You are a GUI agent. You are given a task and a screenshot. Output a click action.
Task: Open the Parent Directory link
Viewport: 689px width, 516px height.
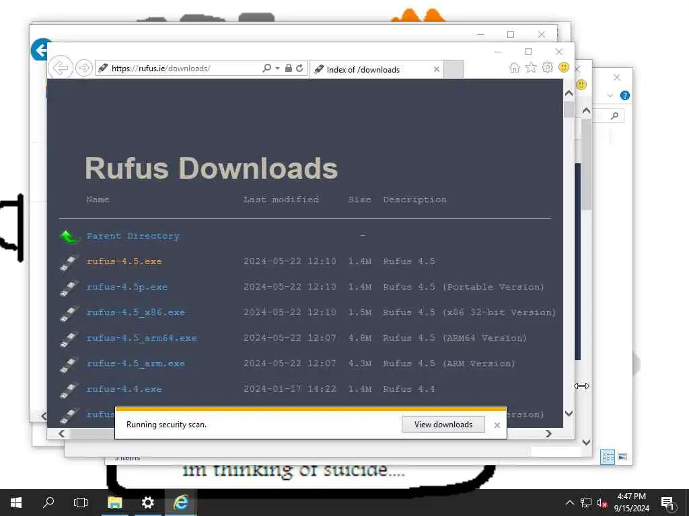tap(133, 236)
